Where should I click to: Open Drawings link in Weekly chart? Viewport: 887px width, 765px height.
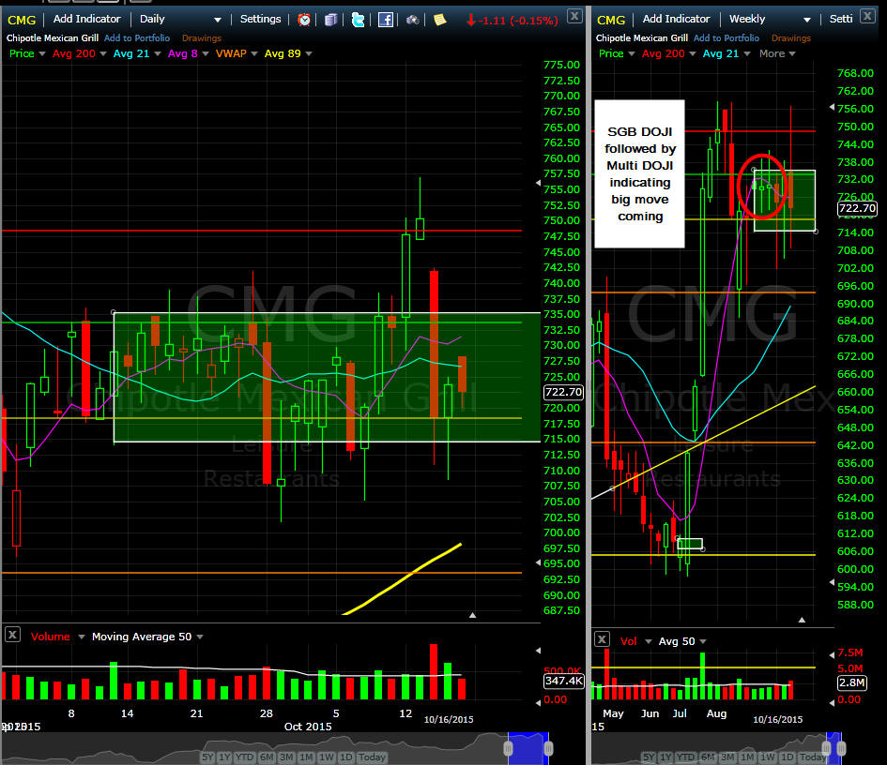point(791,37)
